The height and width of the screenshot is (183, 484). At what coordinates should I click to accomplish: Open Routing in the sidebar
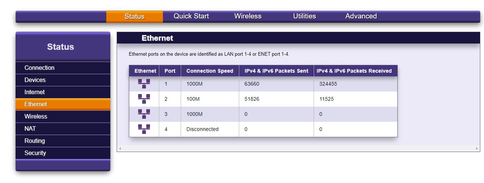34,141
